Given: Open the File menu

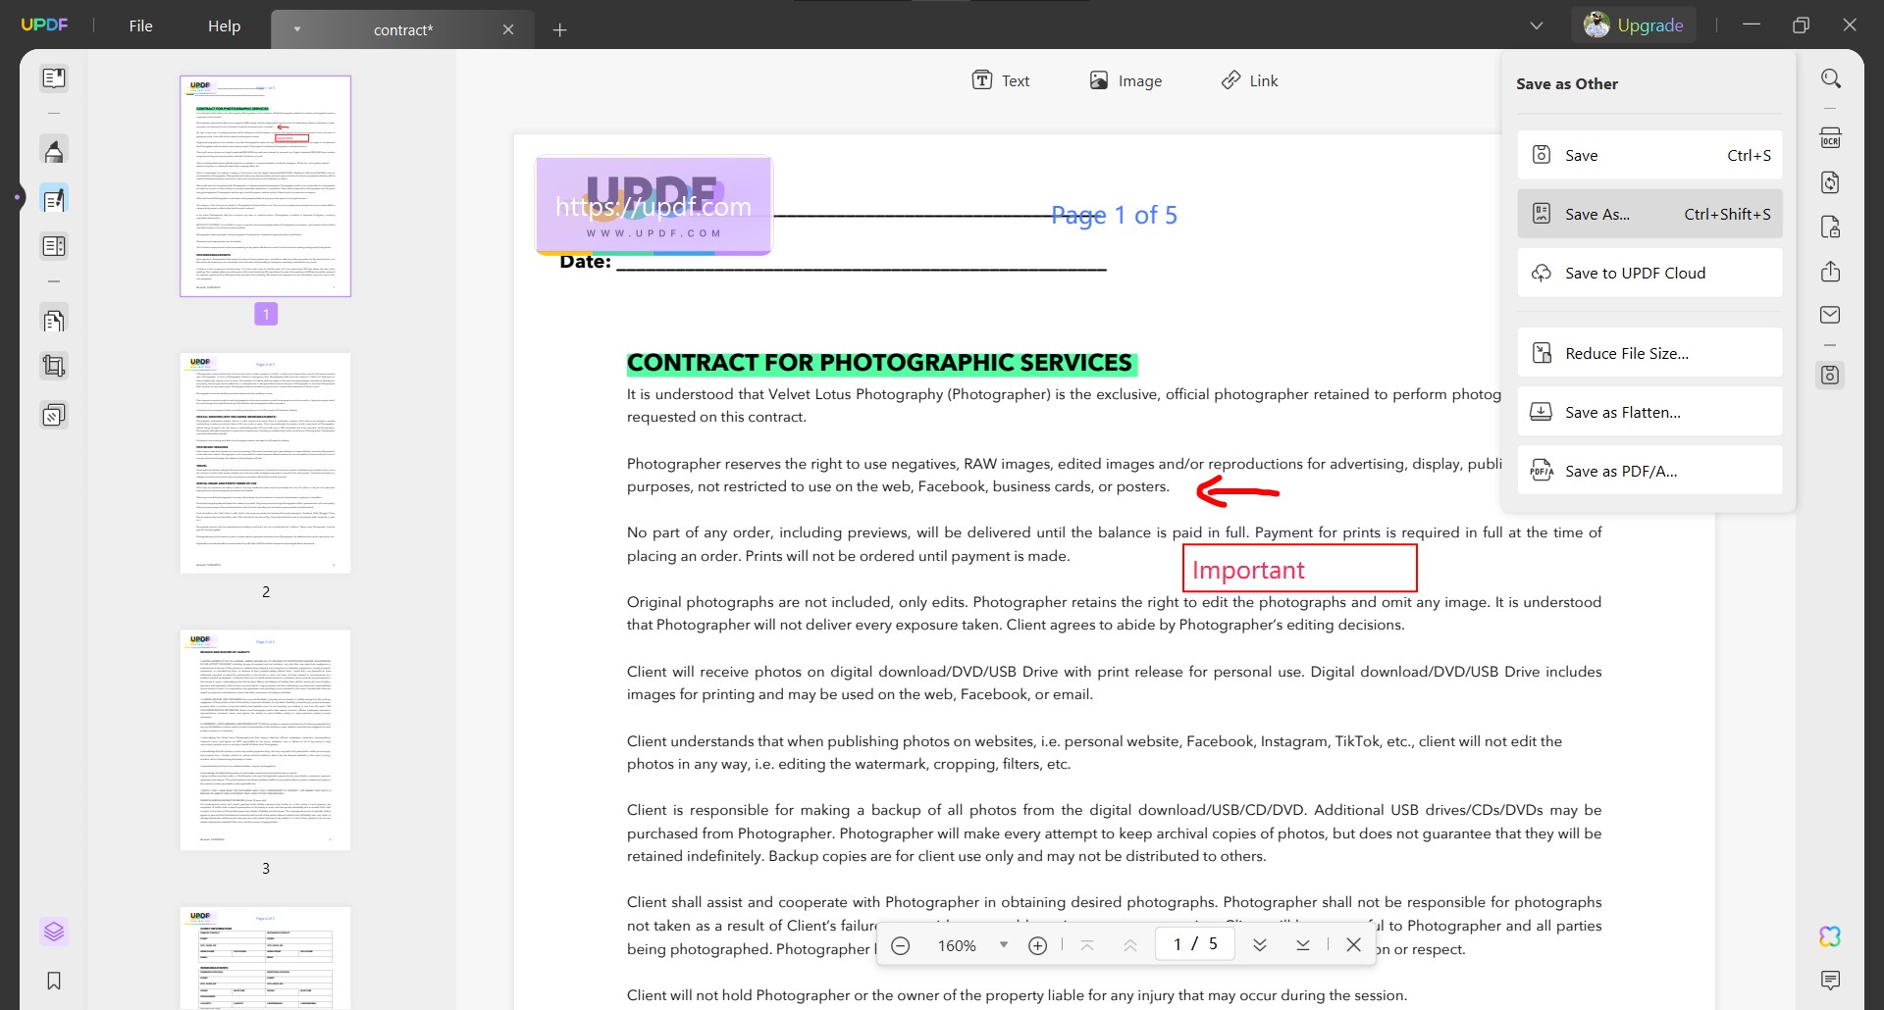Looking at the screenshot, I should pyautogui.click(x=140, y=25).
